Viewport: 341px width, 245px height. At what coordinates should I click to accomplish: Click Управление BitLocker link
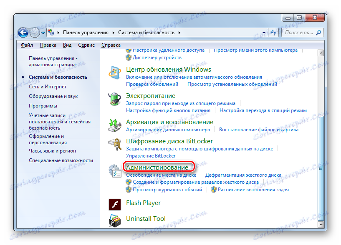click(x=151, y=156)
